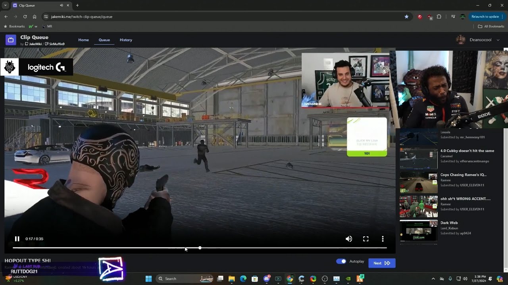The height and width of the screenshot is (285, 508).
Task: Open the SirMuffin9 author link
Action: [55, 44]
